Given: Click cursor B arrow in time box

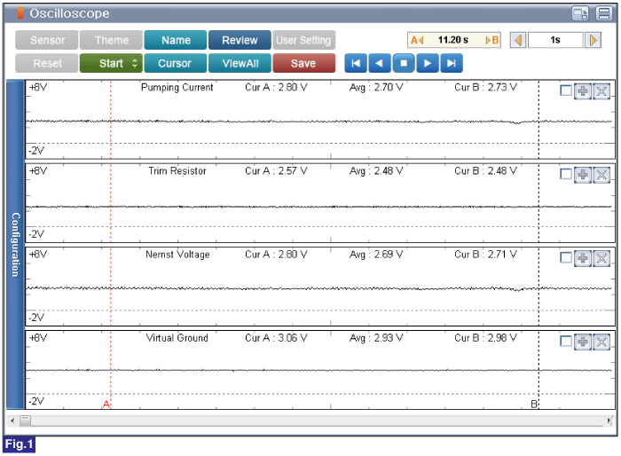Looking at the screenshot, I should (491, 40).
